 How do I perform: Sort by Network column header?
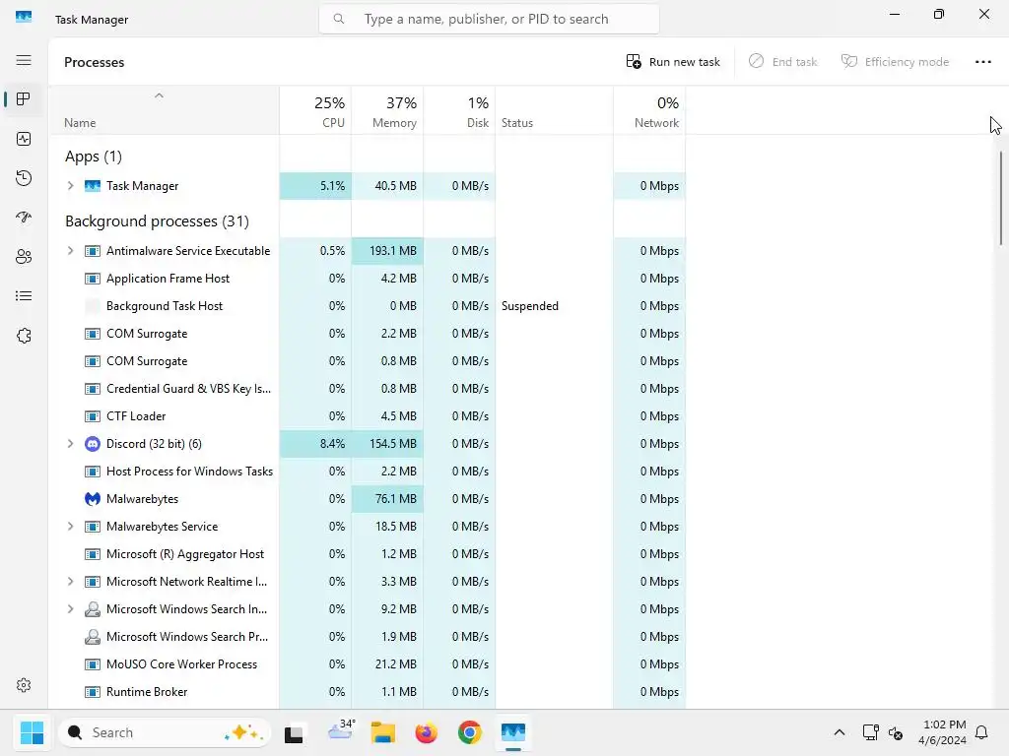click(x=649, y=110)
